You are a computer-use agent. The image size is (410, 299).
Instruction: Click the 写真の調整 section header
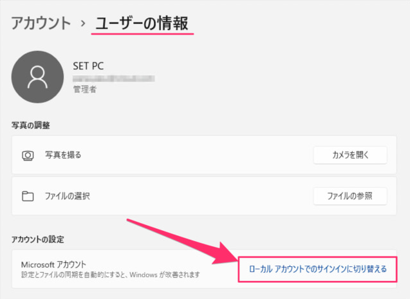31,124
